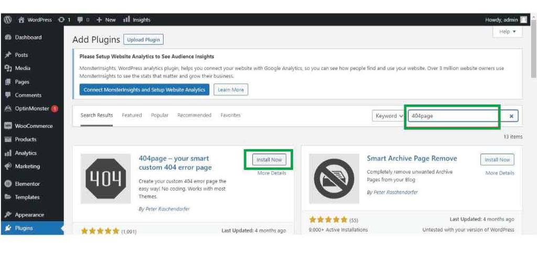
Task: Switch to the Popular tab
Action: click(159, 116)
